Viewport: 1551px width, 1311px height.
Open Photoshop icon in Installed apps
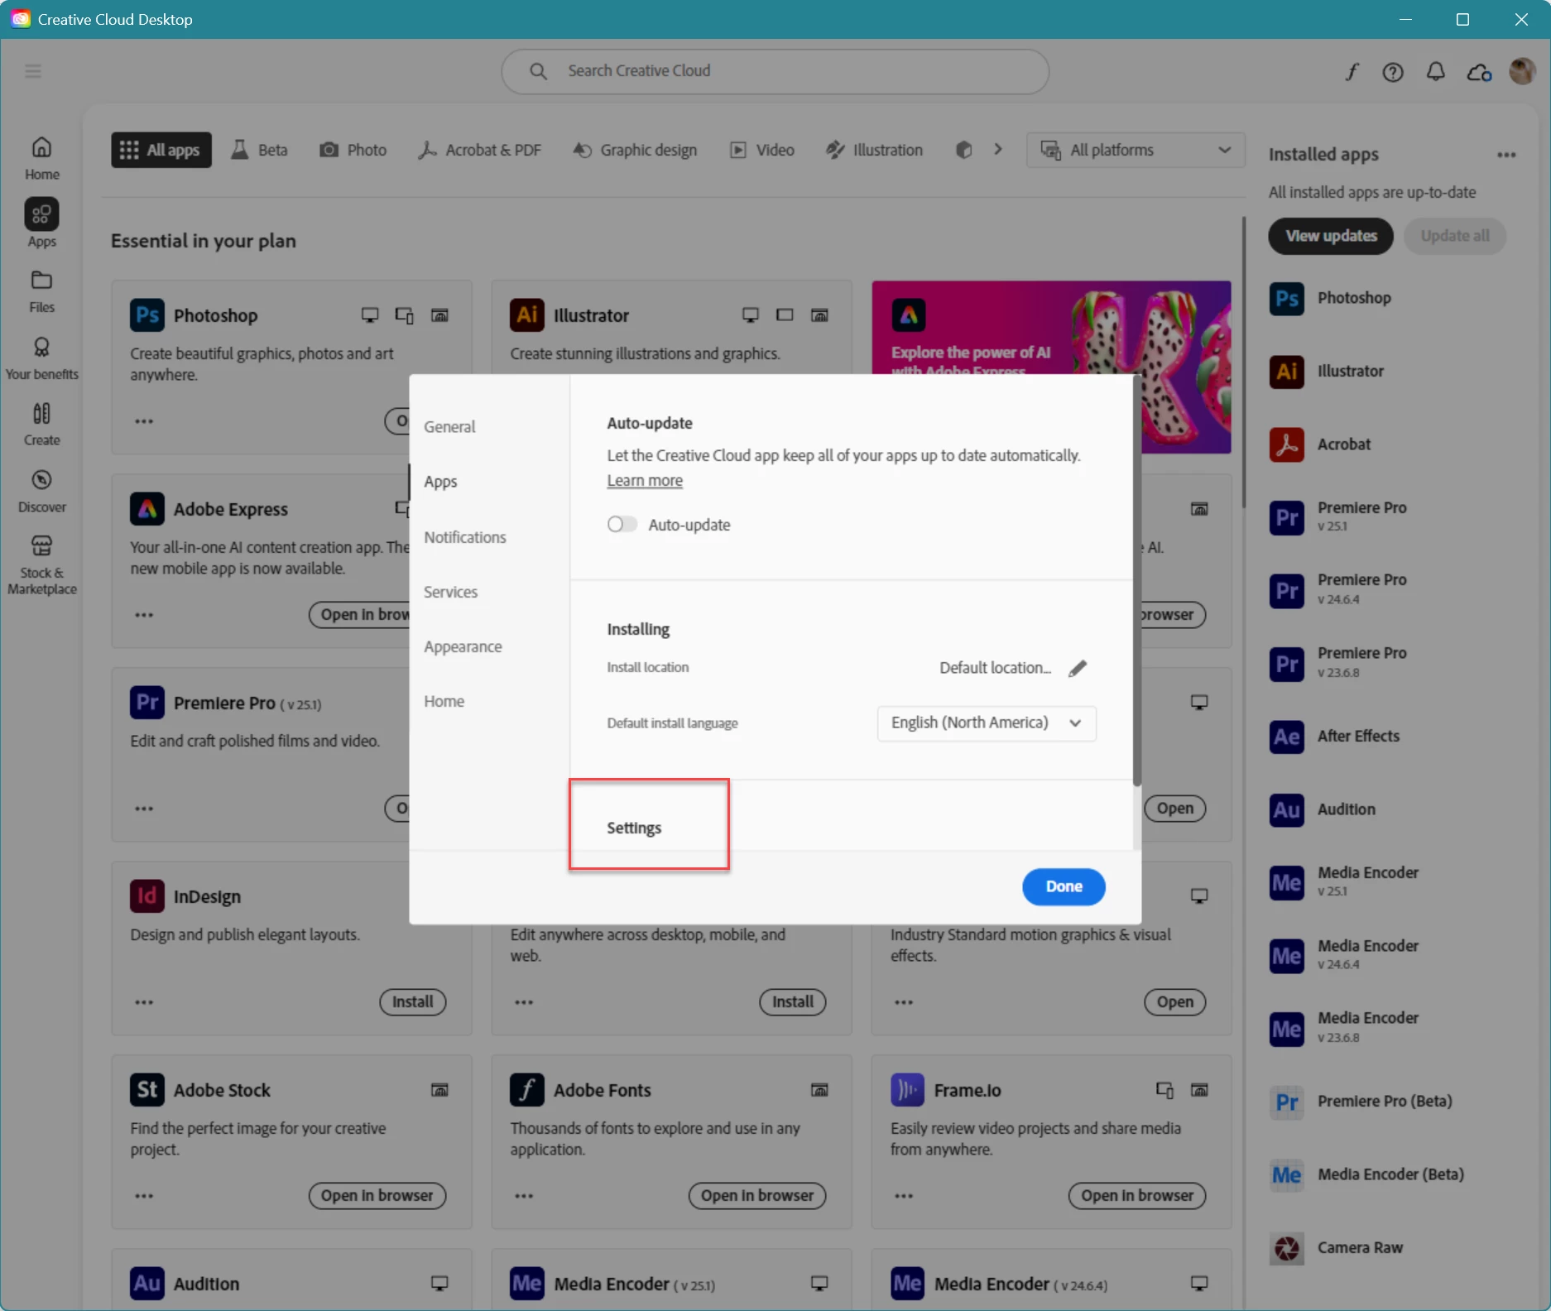[x=1287, y=299]
